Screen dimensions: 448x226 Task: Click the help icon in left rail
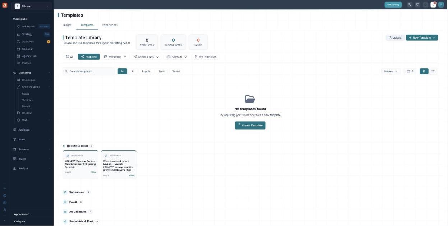pyautogui.click(x=5, y=196)
